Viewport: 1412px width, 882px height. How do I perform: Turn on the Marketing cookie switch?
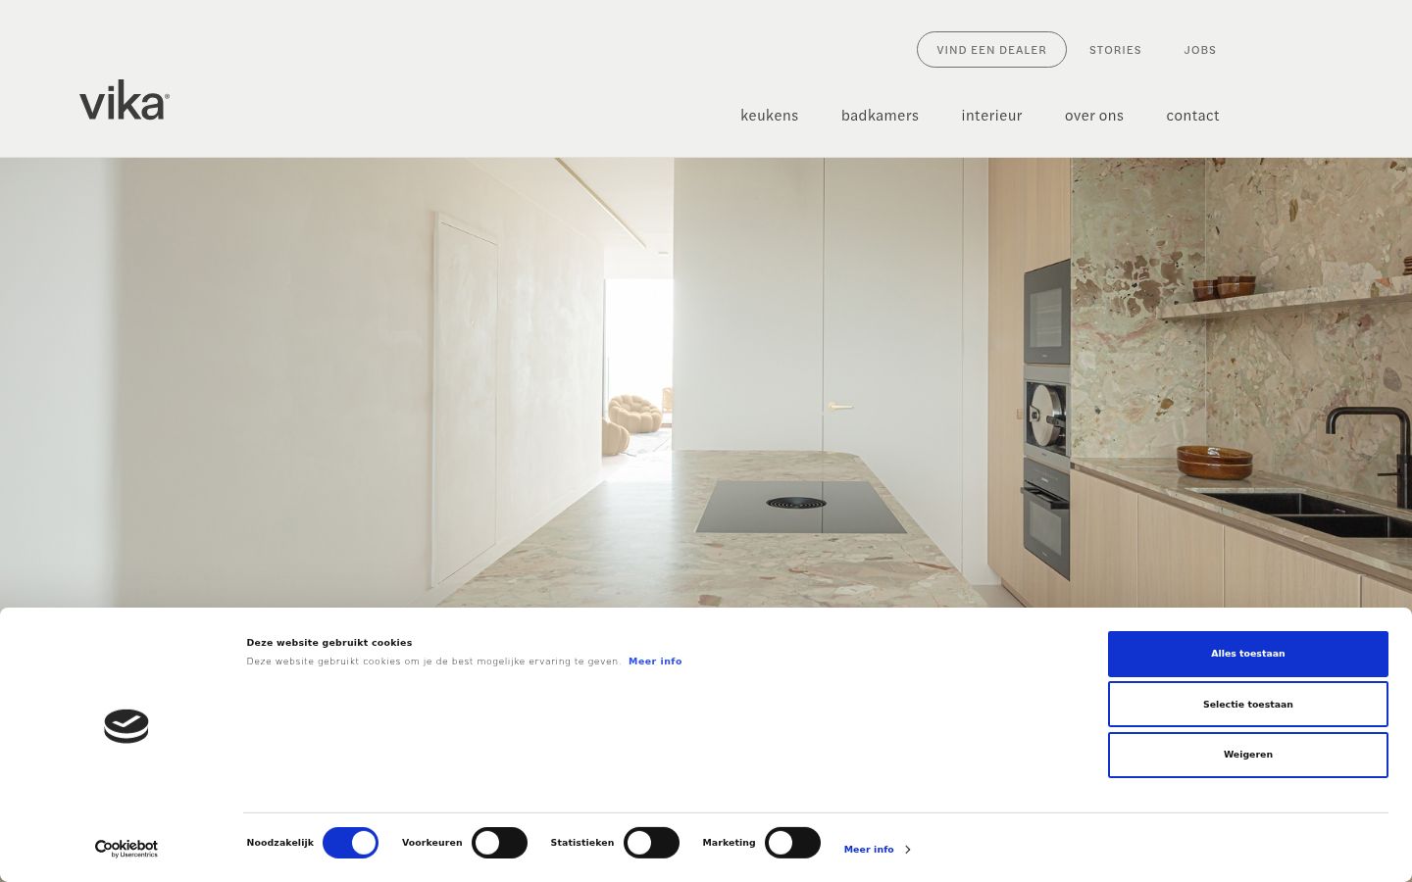tap(792, 843)
